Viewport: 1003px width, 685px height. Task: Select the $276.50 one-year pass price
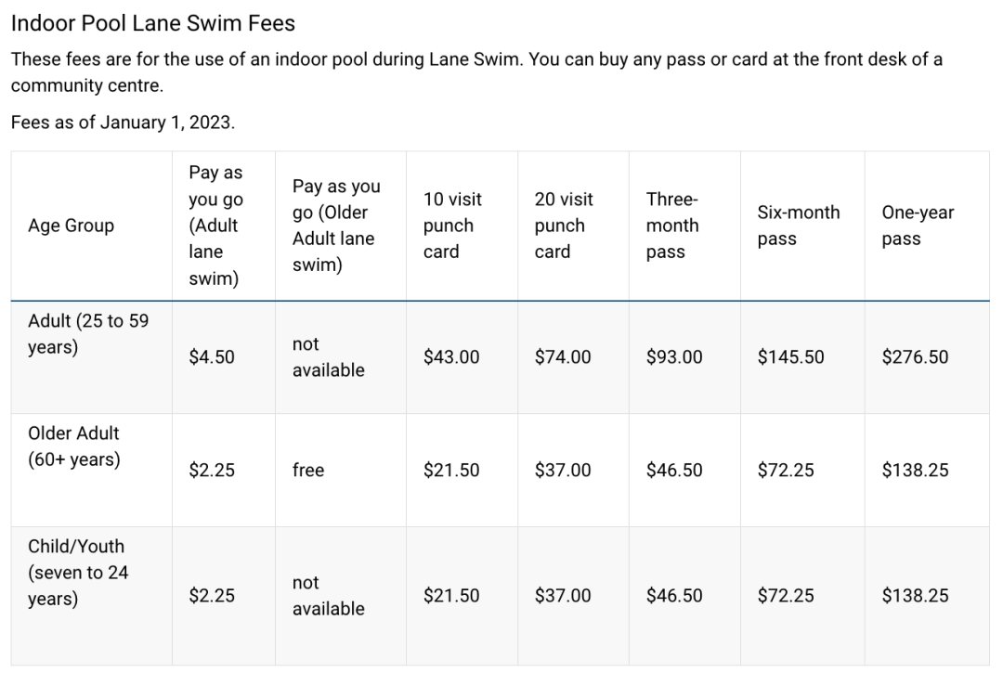pos(915,357)
